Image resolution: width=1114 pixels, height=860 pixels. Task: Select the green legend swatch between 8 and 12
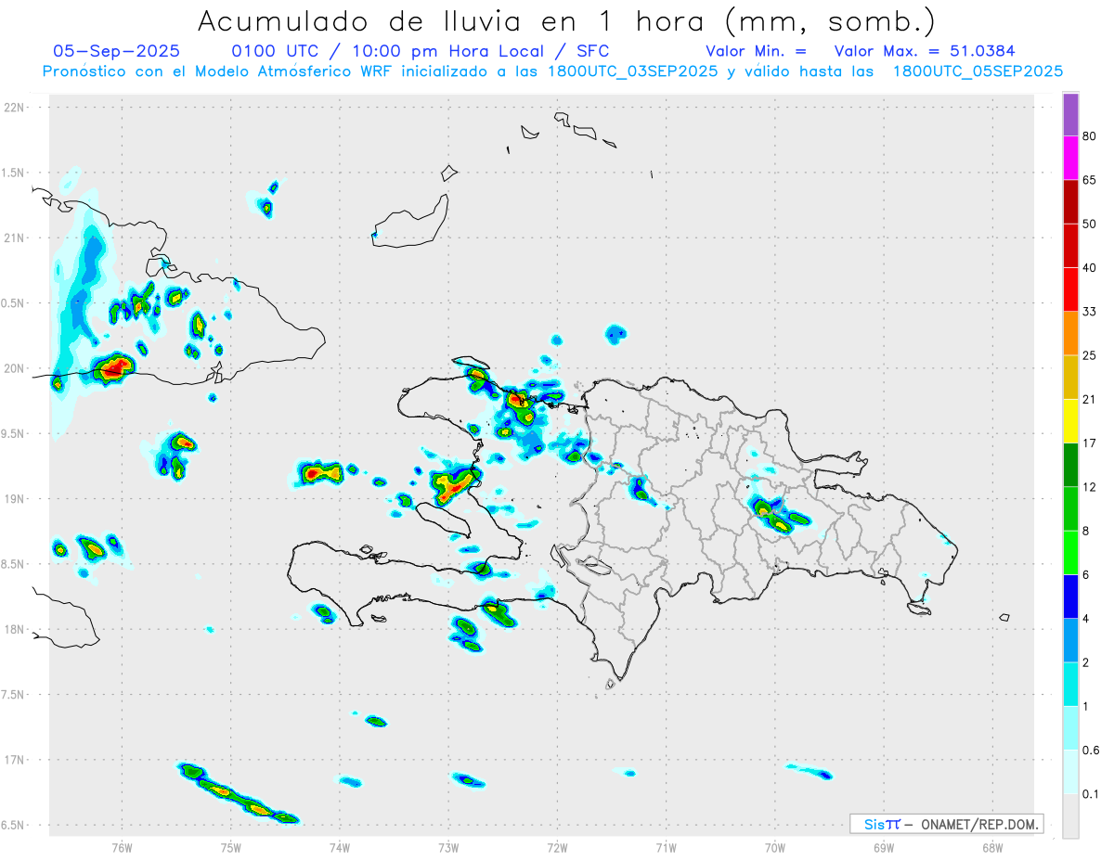1070,508
